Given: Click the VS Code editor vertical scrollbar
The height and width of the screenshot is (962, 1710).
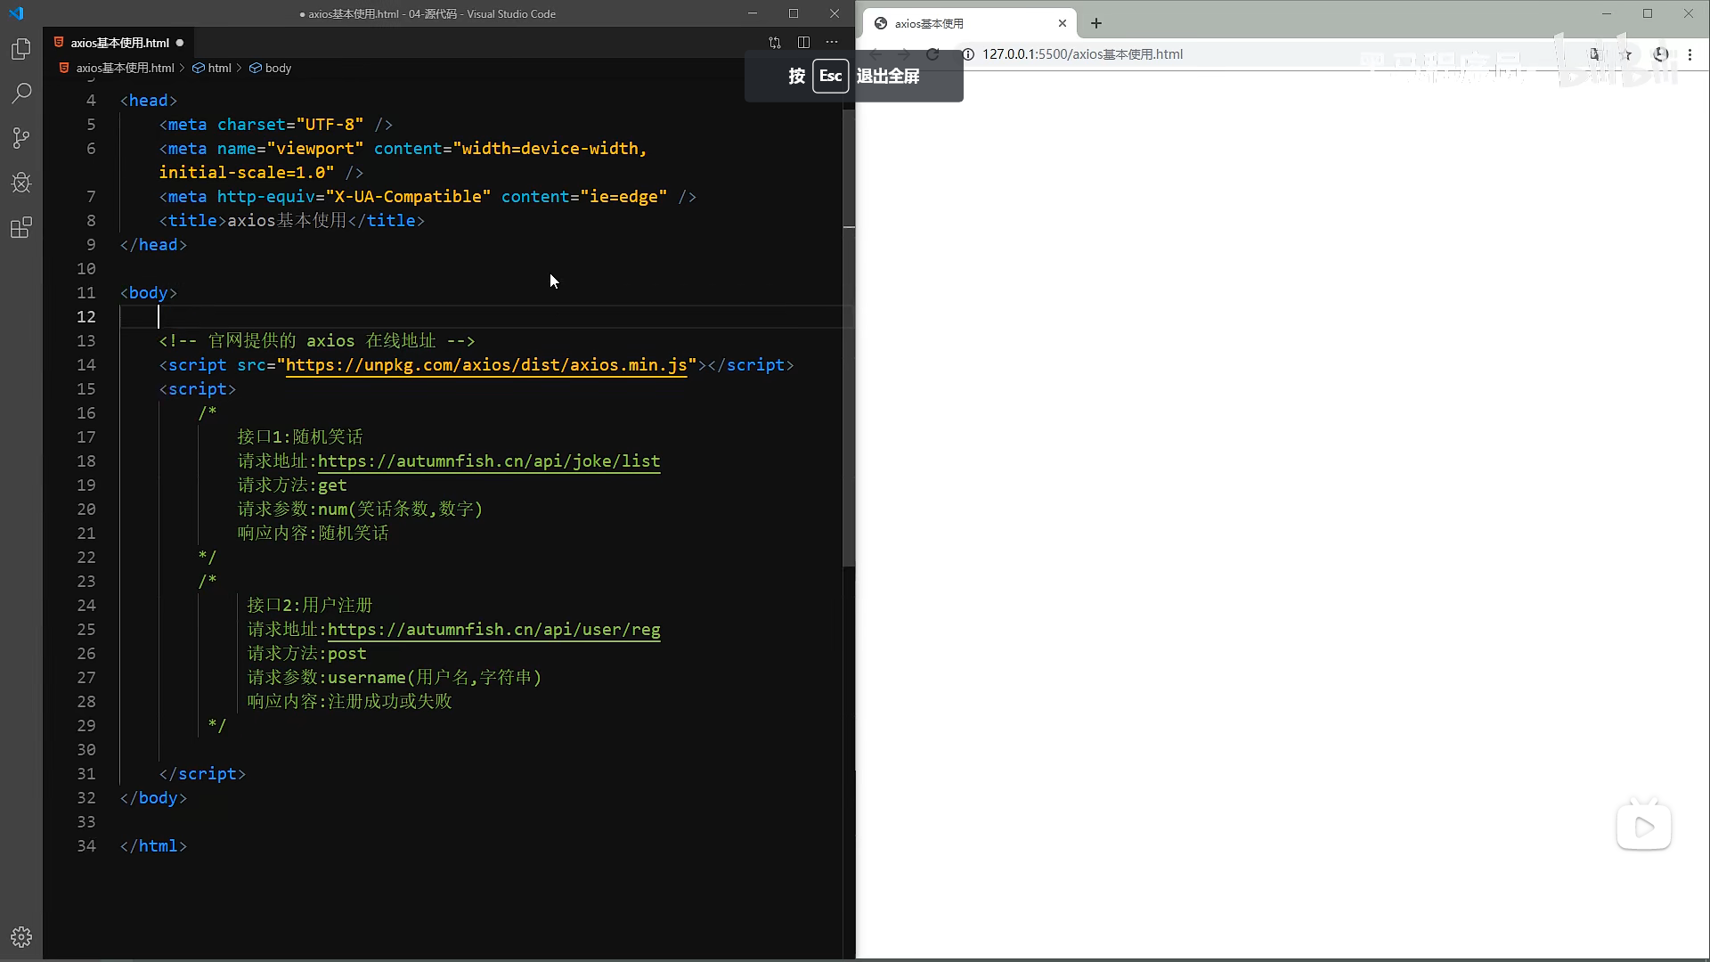Looking at the screenshot, I should click(849, 338).
